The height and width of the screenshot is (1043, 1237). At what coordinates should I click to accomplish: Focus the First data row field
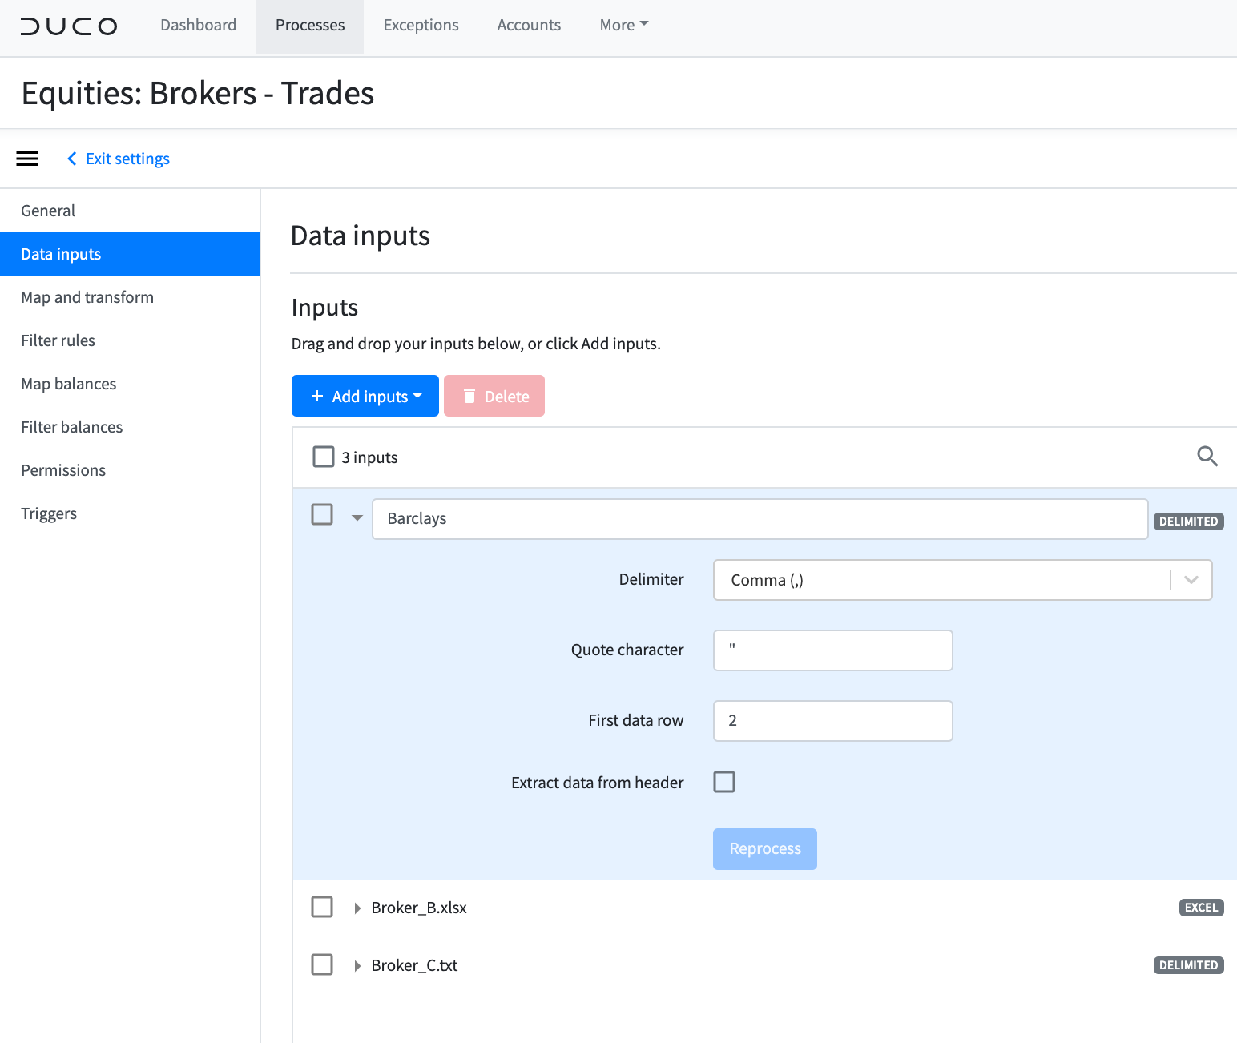tap(833, 721)
